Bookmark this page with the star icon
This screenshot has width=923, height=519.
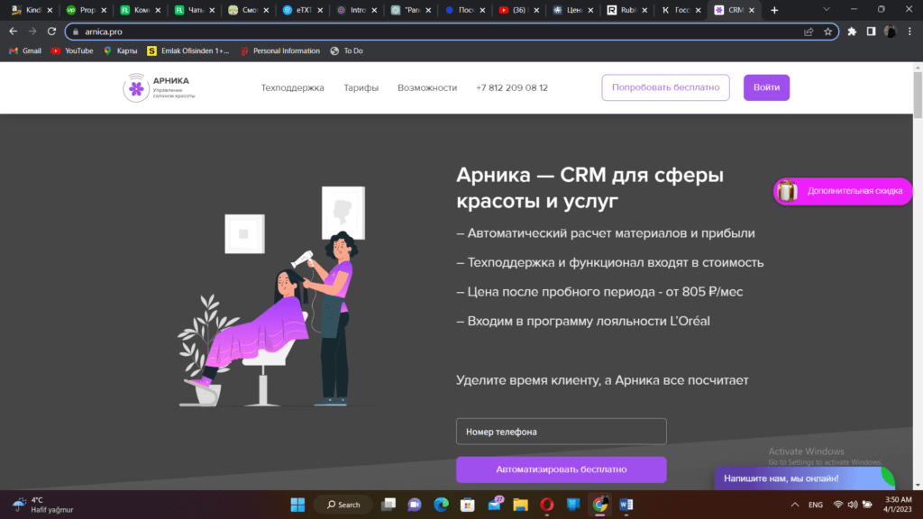coord(827,32)
